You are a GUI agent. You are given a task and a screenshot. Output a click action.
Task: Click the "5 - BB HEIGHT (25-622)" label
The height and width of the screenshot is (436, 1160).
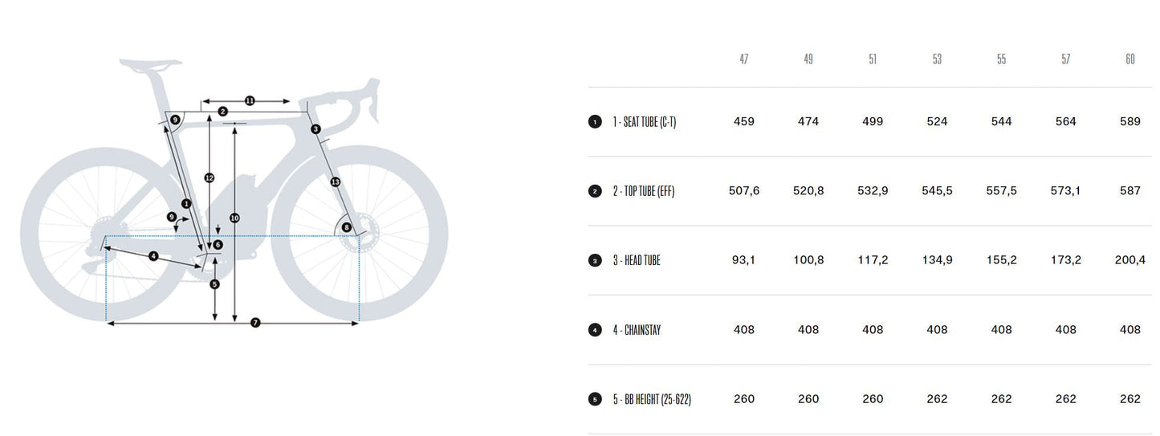coord(651,400)
